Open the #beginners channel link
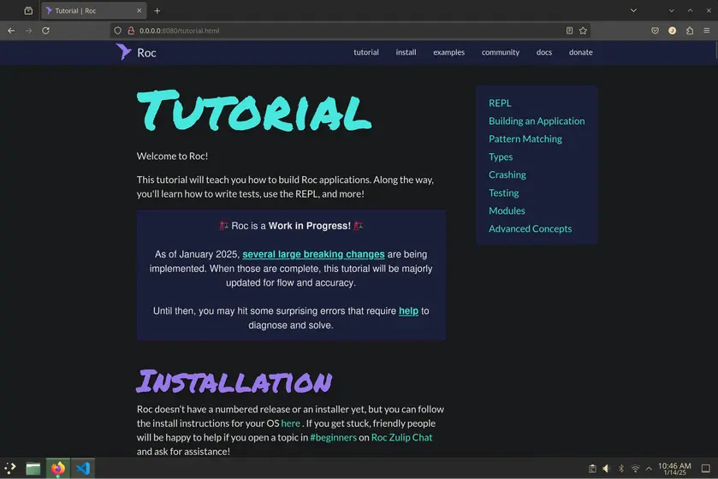718x479 pixels. (x=333, y=437)
